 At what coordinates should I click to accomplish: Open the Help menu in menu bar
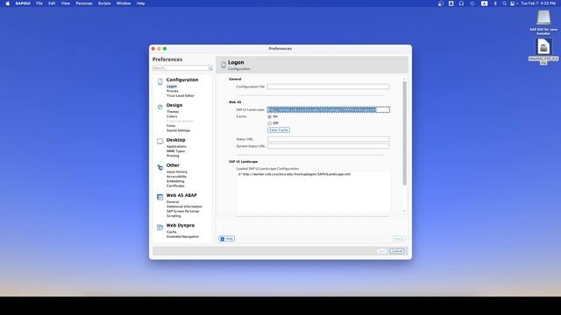tap(140, 3)
